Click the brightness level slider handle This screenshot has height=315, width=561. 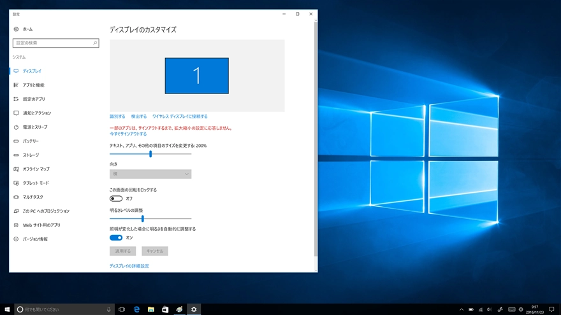coord(142,218)
